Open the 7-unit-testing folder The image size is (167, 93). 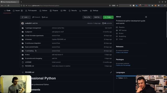pyautogui.click(x=29, y=51)
